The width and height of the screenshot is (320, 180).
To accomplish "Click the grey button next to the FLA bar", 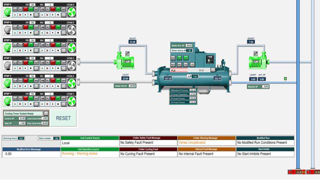I will pos(213,70).
